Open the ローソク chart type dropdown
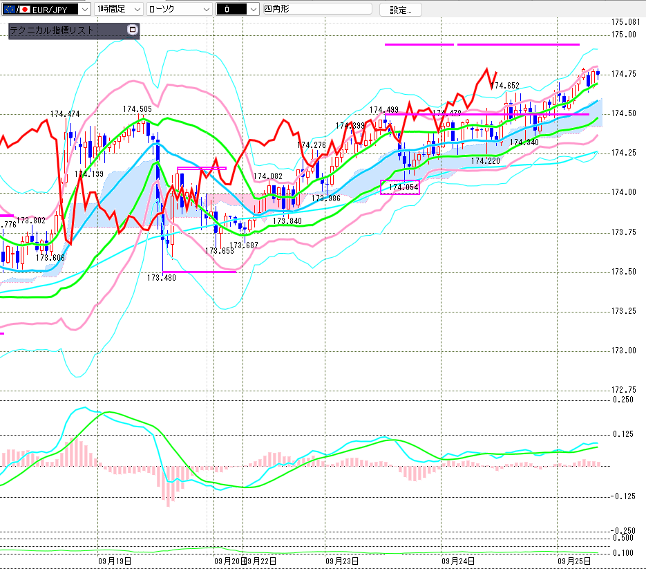 205,9
